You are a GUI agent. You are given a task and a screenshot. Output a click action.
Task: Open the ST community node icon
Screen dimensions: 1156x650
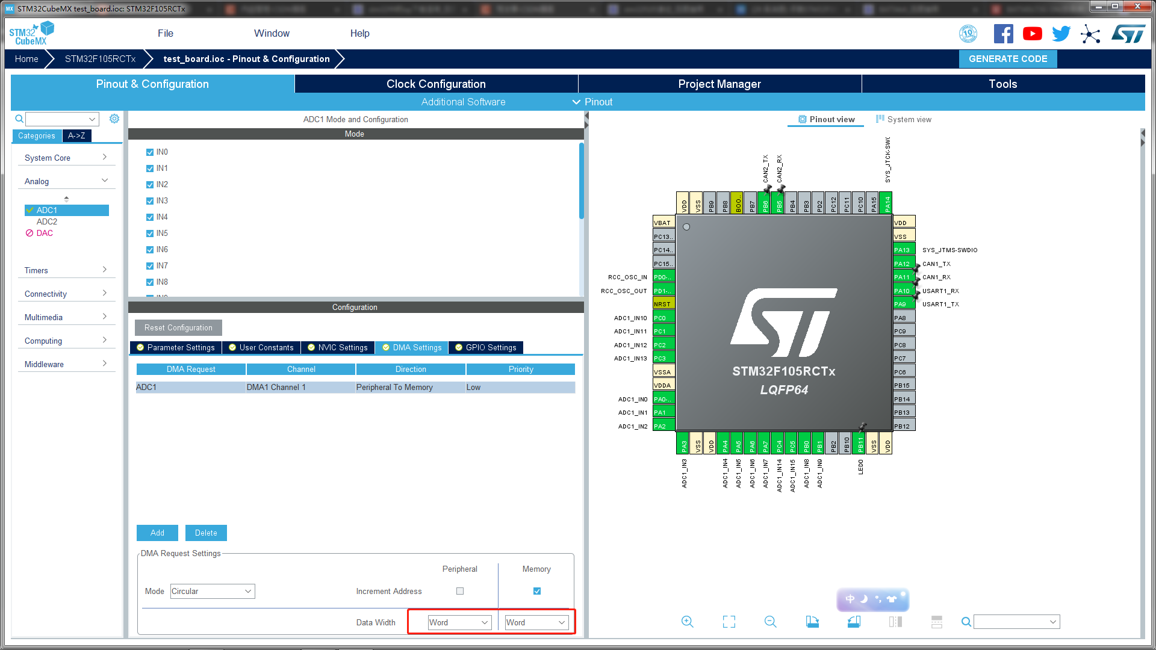click(1091, 34)
